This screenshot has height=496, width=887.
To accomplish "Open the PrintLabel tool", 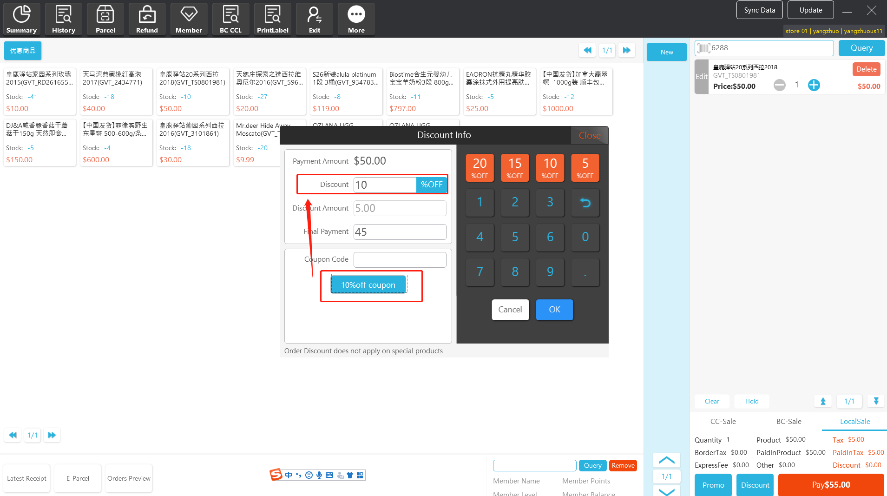I will 272,19.
